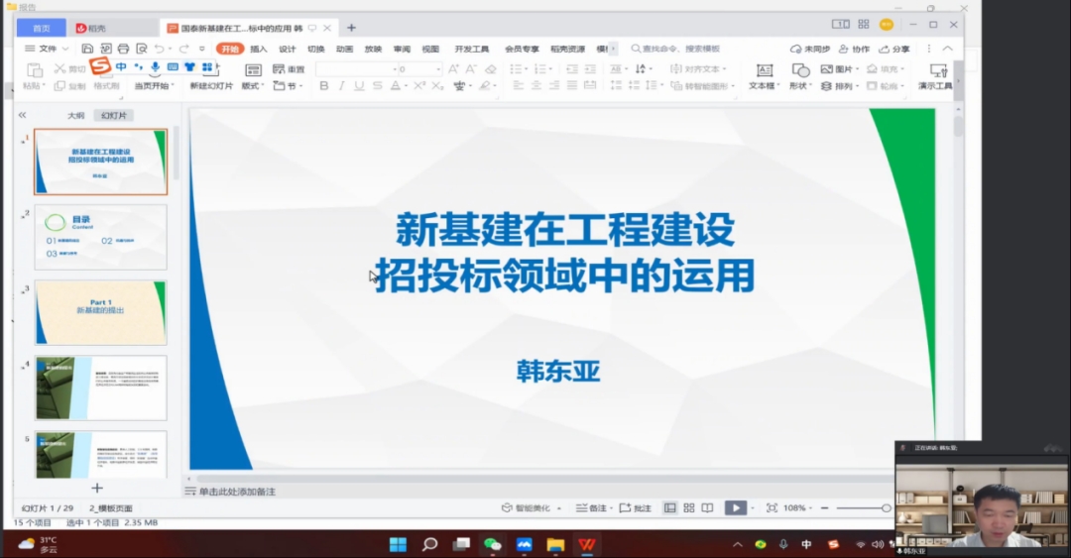Click the Paste clipboard icon

(34, 70)
